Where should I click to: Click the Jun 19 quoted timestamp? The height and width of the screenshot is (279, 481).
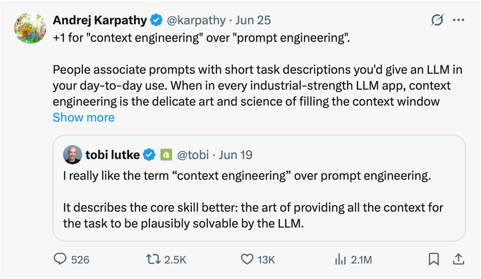point(235,155)
